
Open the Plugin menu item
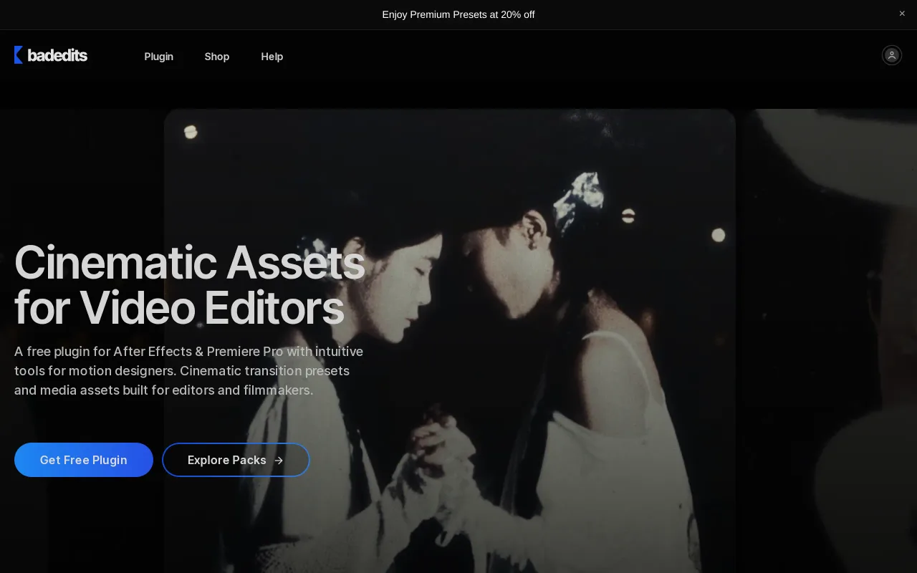tap(158, 57)
